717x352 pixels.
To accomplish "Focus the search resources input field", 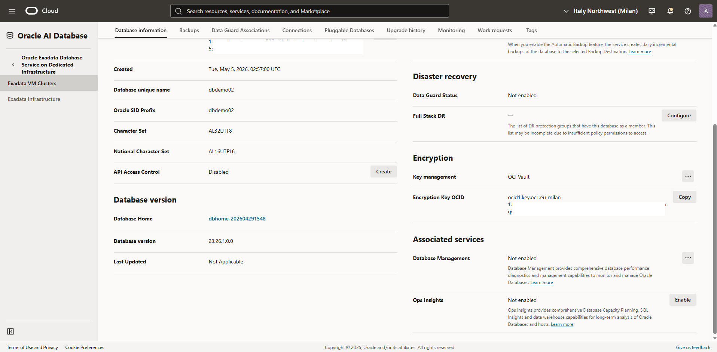I will [309, 11].
